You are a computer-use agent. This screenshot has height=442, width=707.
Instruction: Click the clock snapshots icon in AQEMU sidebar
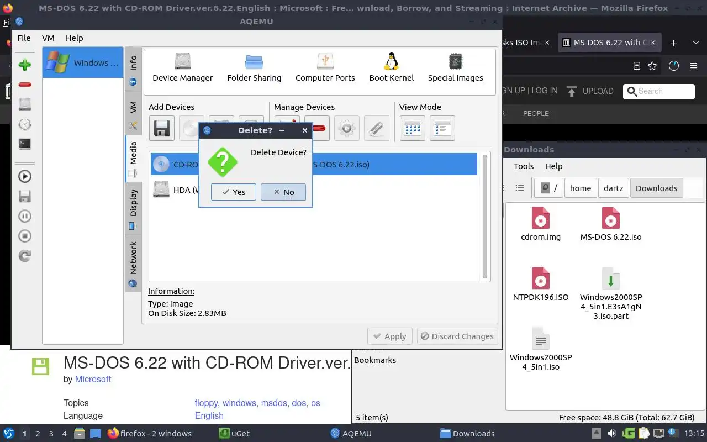24,124
